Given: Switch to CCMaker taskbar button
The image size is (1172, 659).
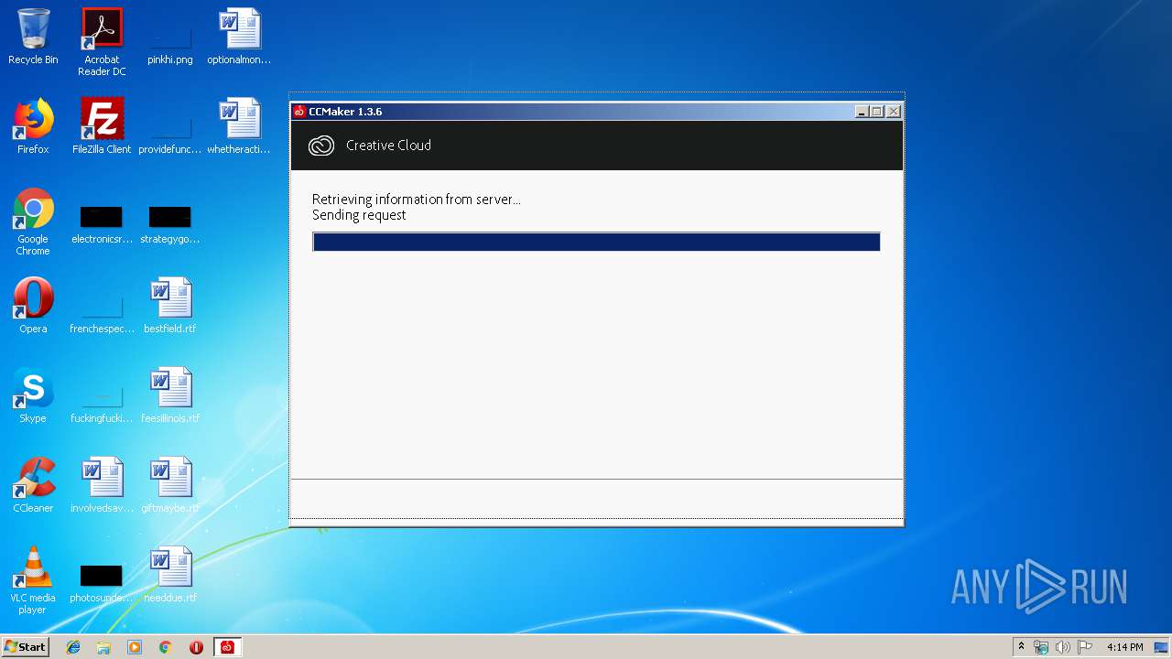Looking at the screenshot, I should click(x=227, y=647).
